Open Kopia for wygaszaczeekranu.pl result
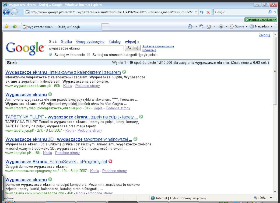This screenshot has height=203, width=280. [x=68, y=86]
